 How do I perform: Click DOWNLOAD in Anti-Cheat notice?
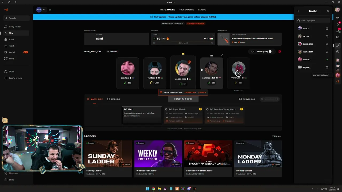click(190, 92)
